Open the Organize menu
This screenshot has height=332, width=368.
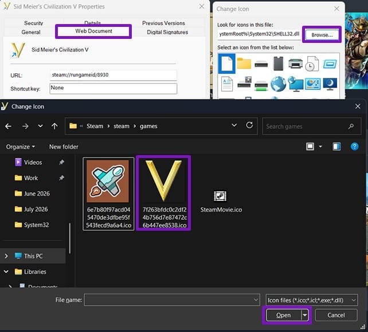tap(21, 147)
